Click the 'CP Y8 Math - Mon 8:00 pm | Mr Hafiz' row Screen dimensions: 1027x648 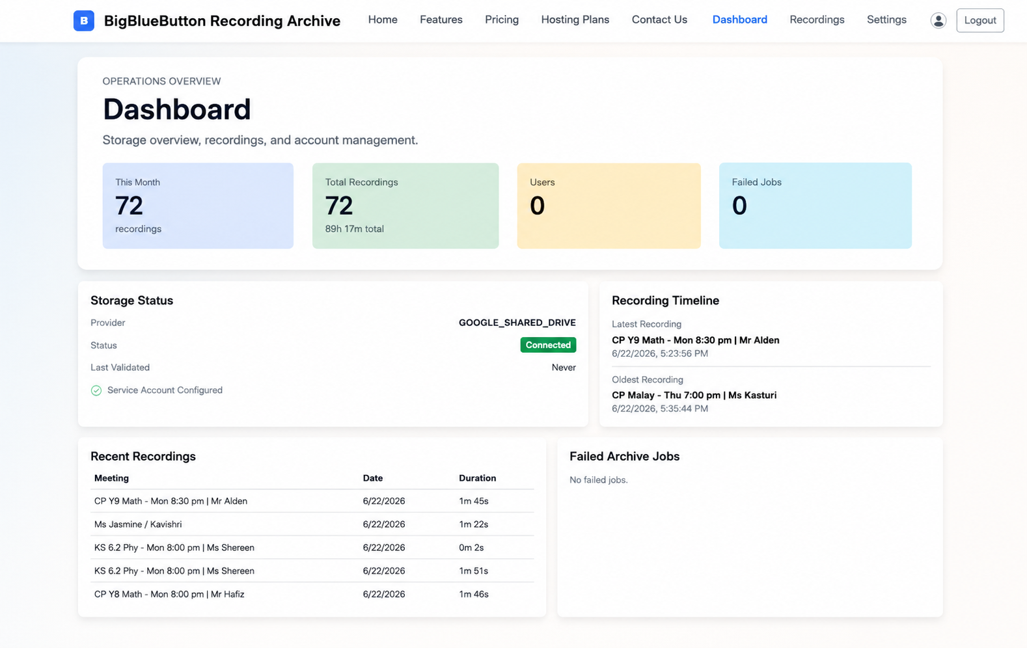coord(312,594)
